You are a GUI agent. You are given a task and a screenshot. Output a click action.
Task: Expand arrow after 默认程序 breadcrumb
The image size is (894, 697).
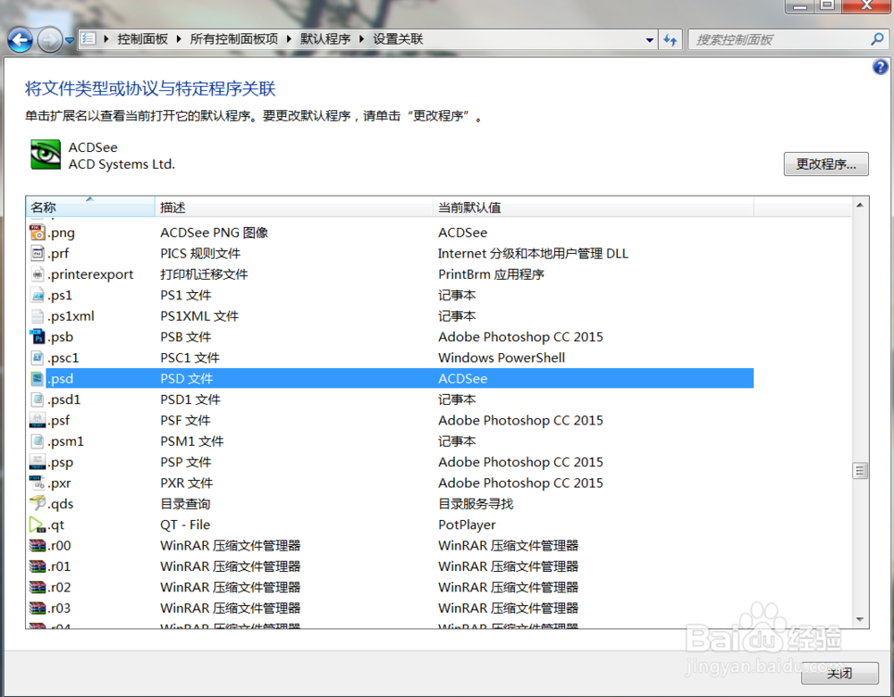coord(361,39)
